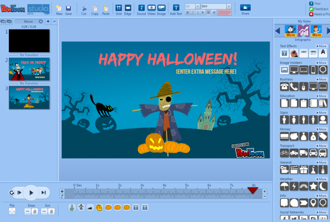Click the New project icon
The width and height of the screenshot is (330, 222).
59,10
